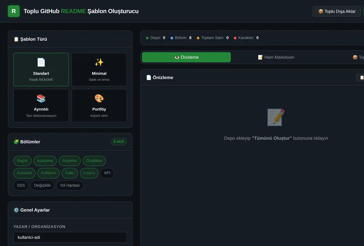
Task: Click the page icon beside Önizleme heading
Action: click(149, 77)
